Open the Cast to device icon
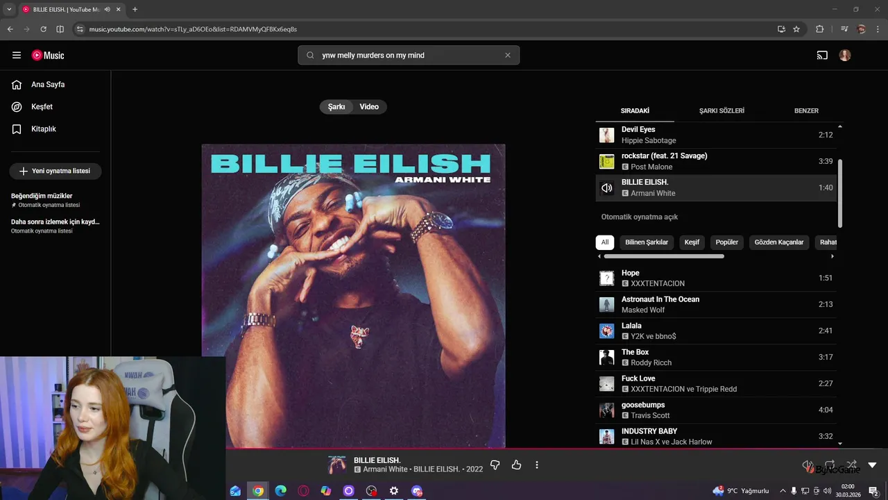The height and width of the screenshot is (500, 888). [822, 56]
